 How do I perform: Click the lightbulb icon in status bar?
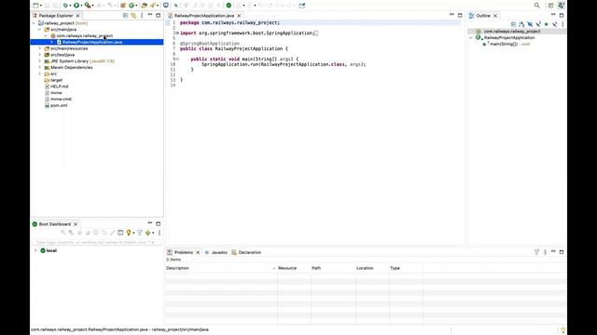coord(563,330)
